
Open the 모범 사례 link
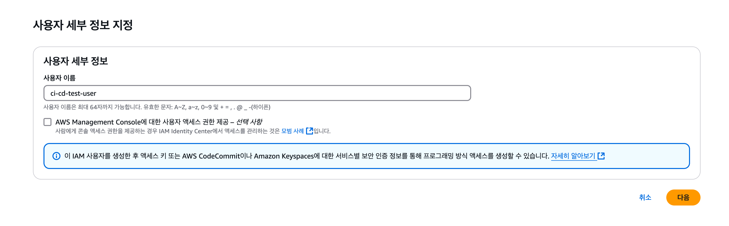tap(292, 131)
